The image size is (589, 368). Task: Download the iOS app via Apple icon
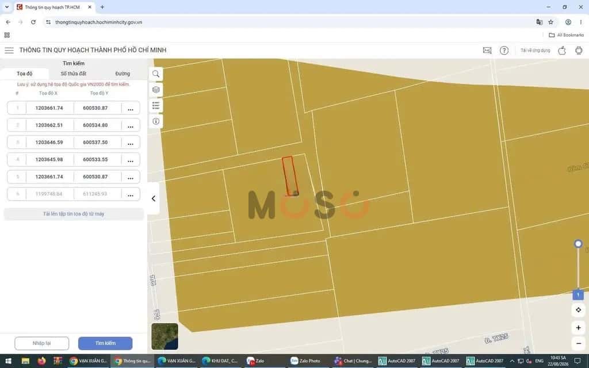562,51
